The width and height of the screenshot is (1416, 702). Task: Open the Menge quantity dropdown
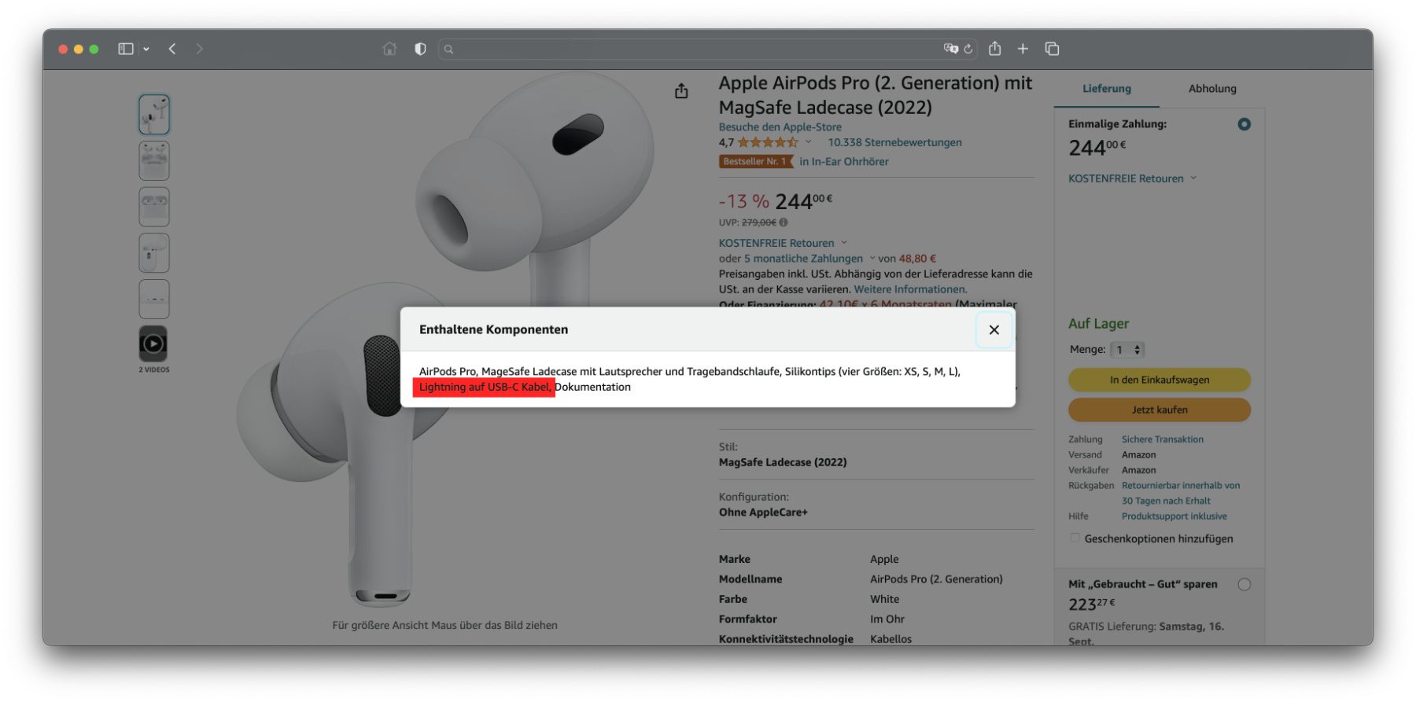pyautogui.click(x=1128, y=350)
